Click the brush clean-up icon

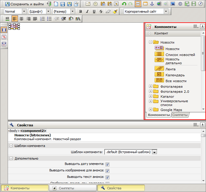pos(115,11)
